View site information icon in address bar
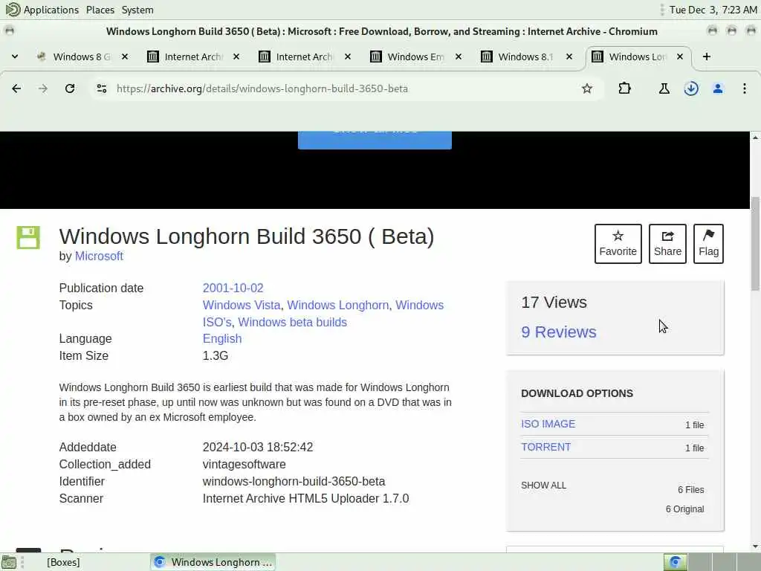Screen dimensions: 761x571 click(x=101, y=88)
